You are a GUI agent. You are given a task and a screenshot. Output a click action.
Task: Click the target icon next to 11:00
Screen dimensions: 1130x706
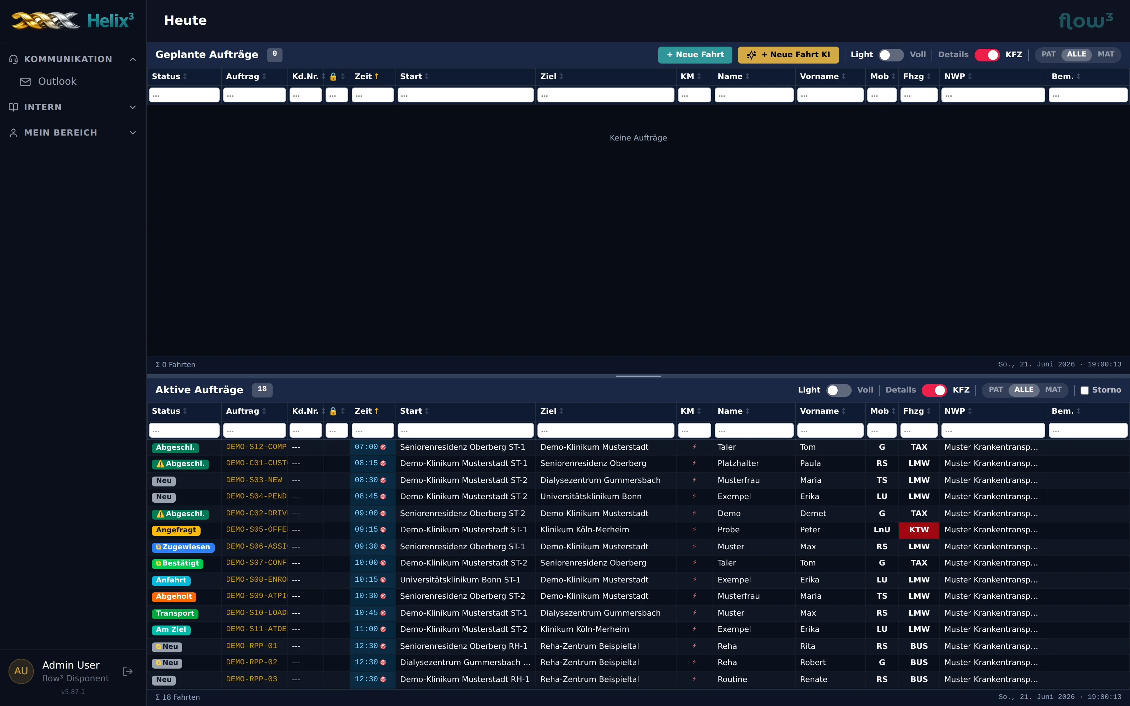pyautogui.click(x=383, y=629)
